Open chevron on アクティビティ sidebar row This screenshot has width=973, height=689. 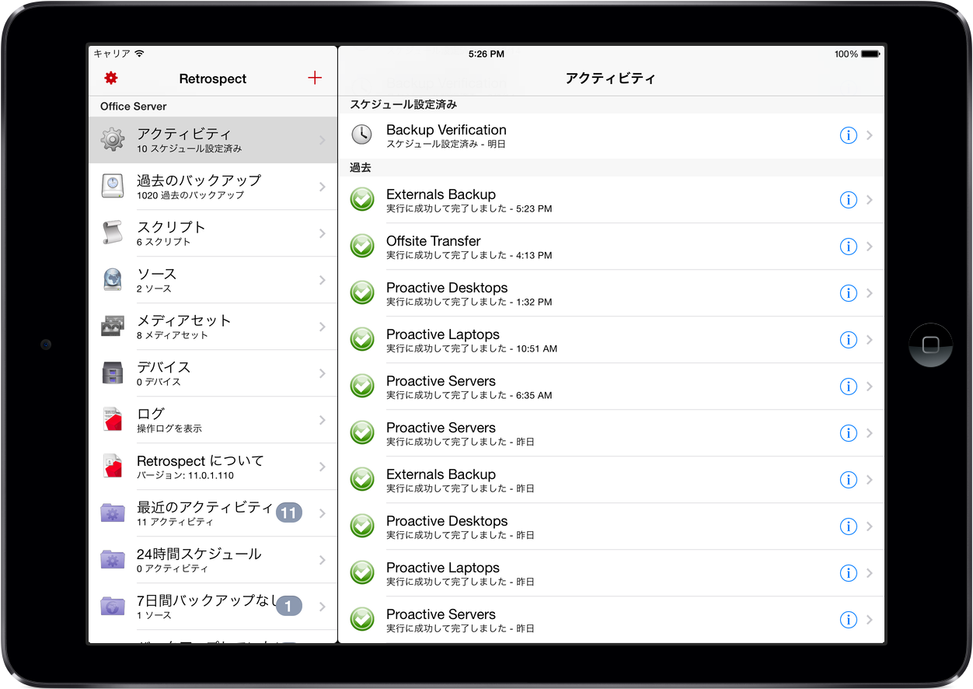(323, 140)
